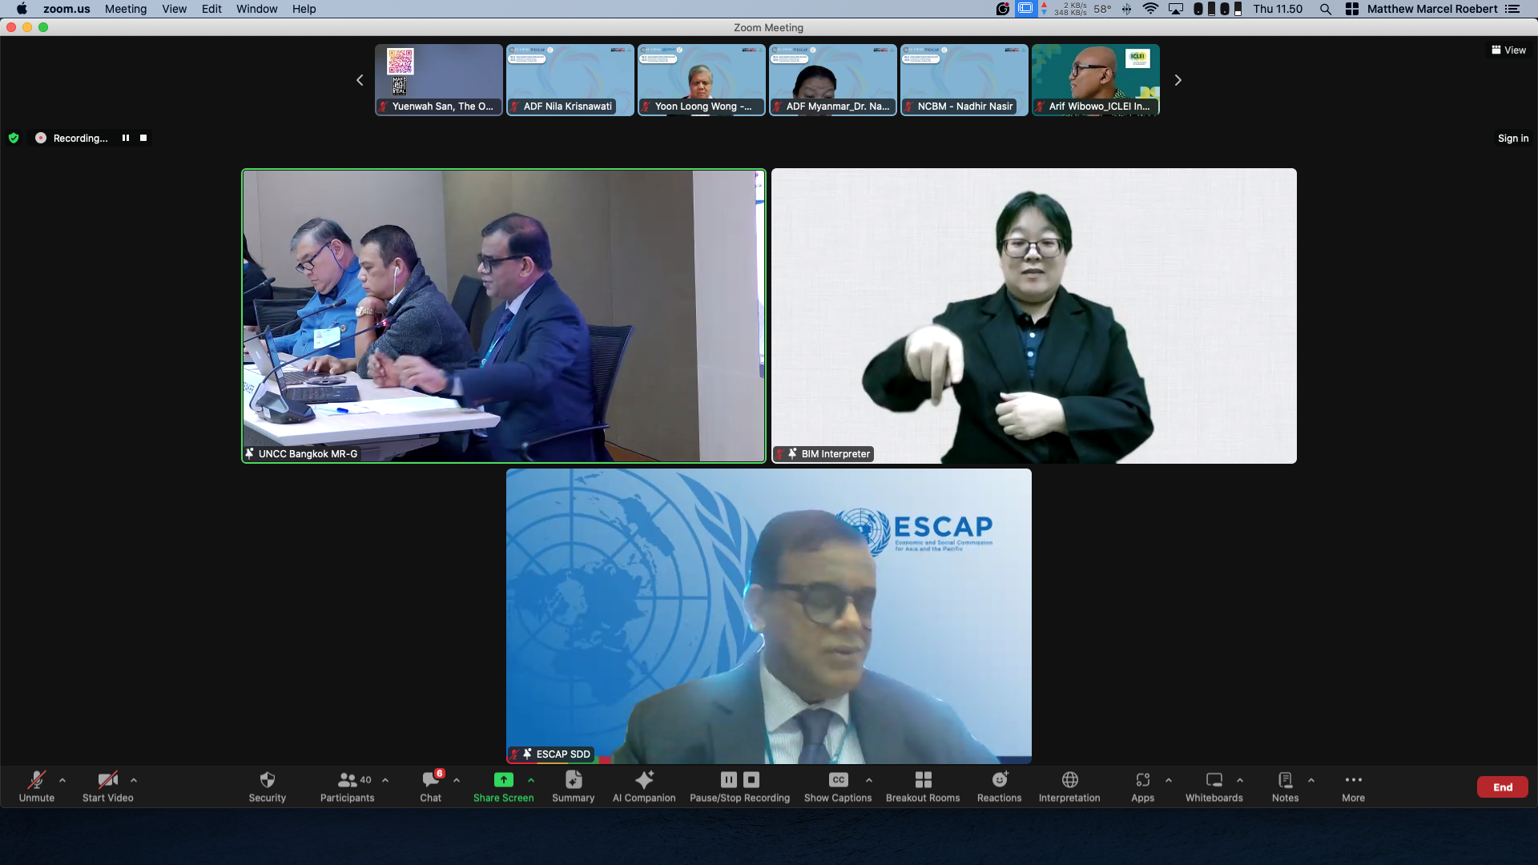Expand Chat options arrow

coord(457,779)
